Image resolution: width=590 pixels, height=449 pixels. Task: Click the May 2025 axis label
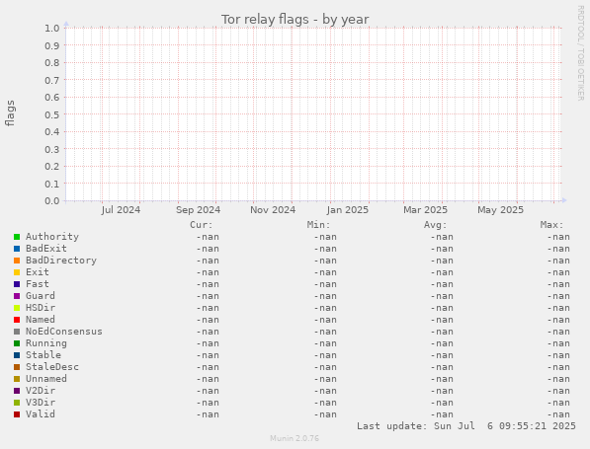point(500,209)
